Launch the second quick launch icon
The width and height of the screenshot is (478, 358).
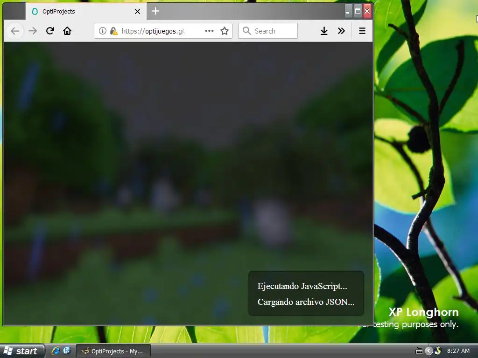(67, 351)
